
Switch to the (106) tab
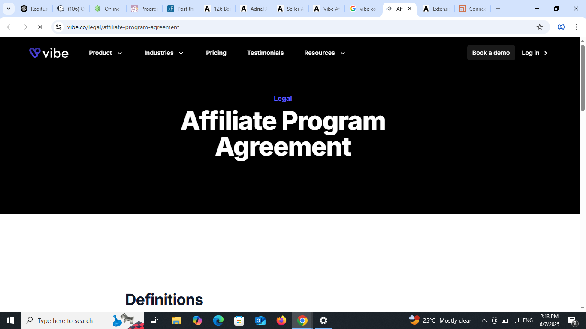71,9
